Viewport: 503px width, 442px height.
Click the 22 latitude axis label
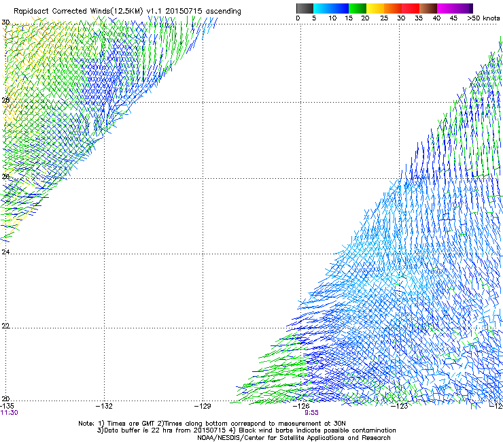tap(5, 326)
